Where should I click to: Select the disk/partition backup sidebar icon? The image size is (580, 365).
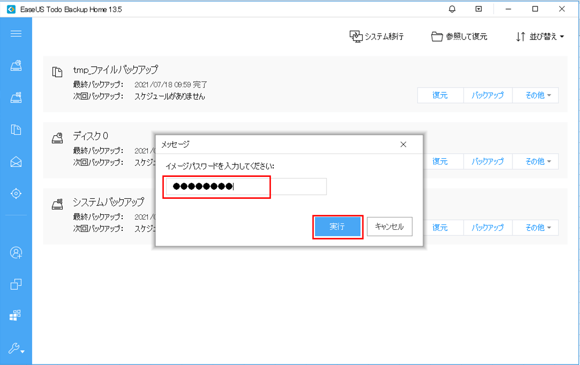[x=16, y=66]
